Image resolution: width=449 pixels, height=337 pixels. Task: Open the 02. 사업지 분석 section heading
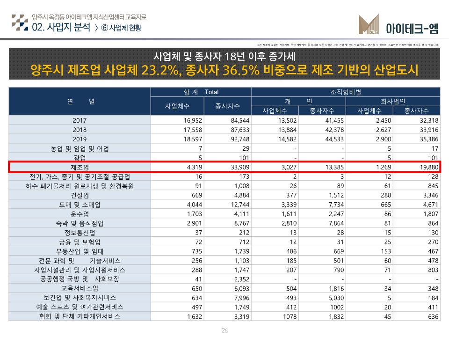pos(61,27)
